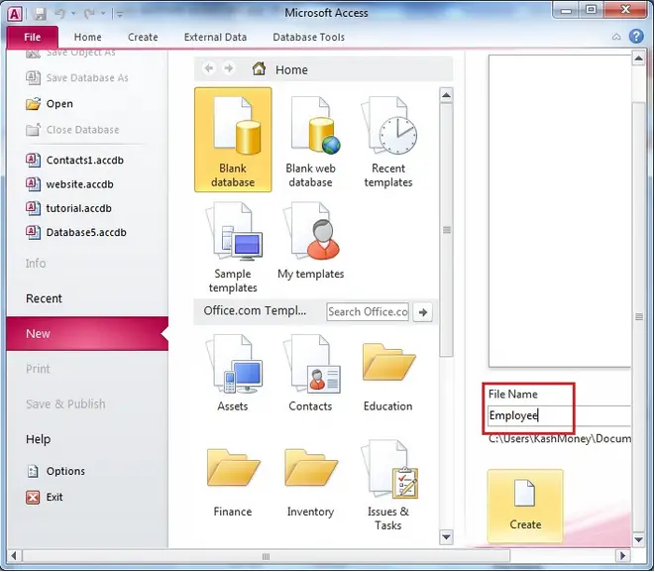Open the Inventory templates folder
The height and width of the screenshot is (572, 655).
(310, 483)
